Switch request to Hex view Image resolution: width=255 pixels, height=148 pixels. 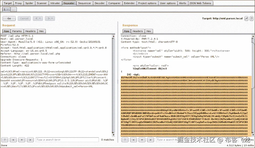tap(41, 31)
